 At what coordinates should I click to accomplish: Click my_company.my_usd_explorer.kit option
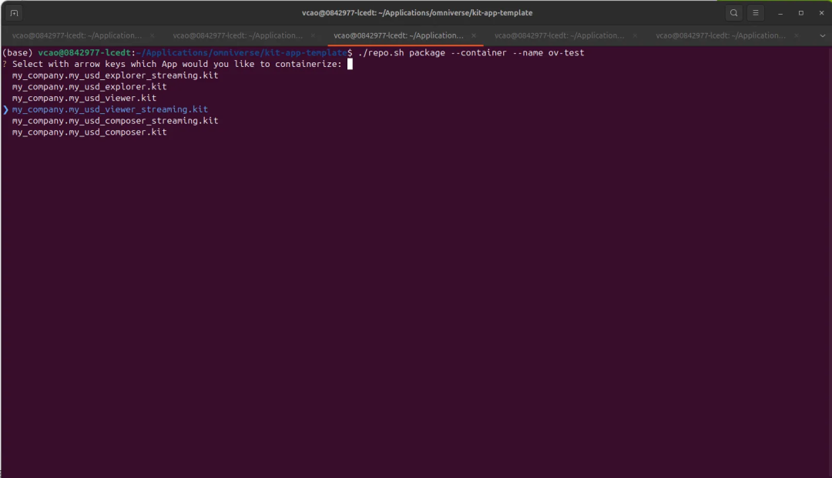(89, 86)
